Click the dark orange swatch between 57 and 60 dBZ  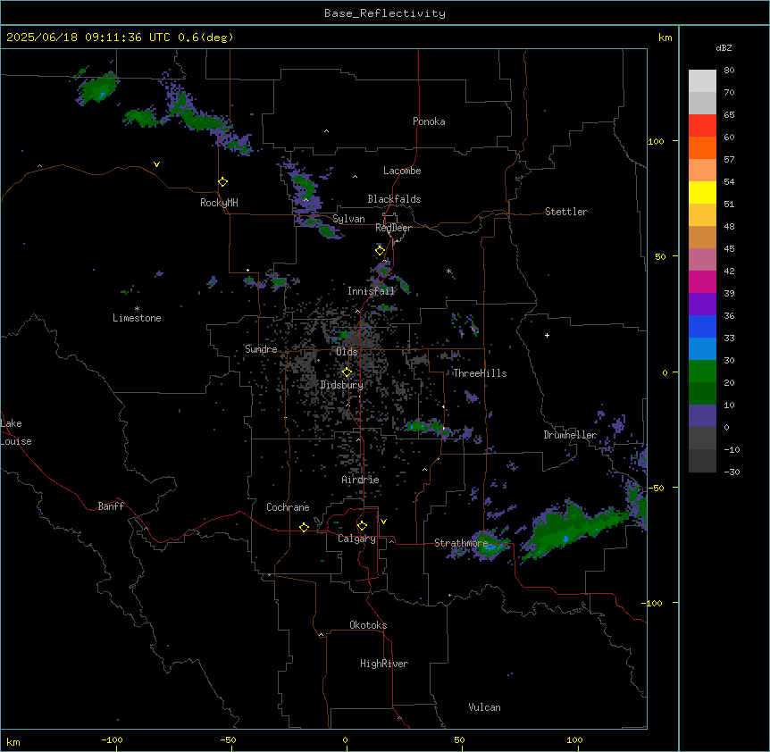pos(702,147)
